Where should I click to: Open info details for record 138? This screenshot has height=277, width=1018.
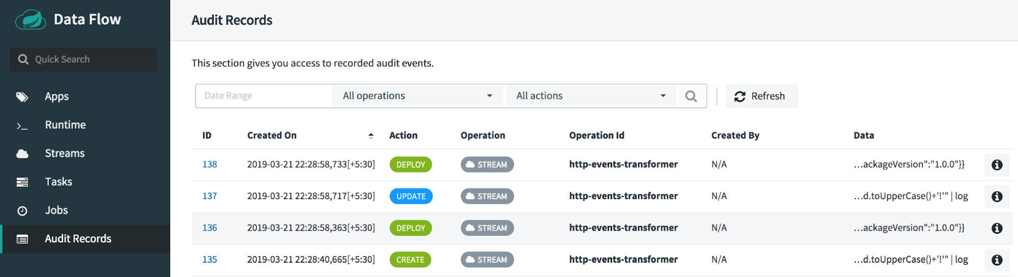tap(997, 165)
